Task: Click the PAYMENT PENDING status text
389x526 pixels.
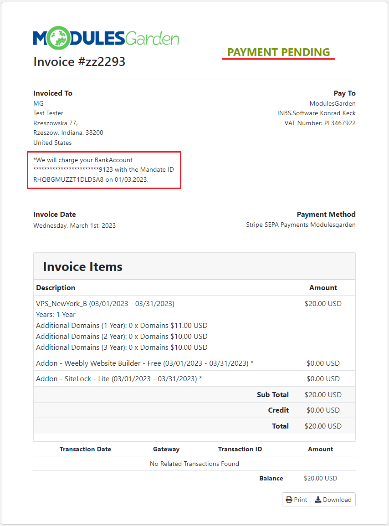Action: point(279,52)
